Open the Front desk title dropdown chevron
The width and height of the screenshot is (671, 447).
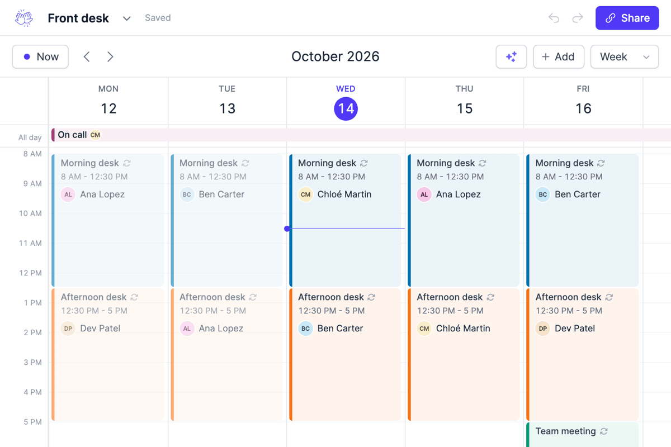click(x=127, y=18)
